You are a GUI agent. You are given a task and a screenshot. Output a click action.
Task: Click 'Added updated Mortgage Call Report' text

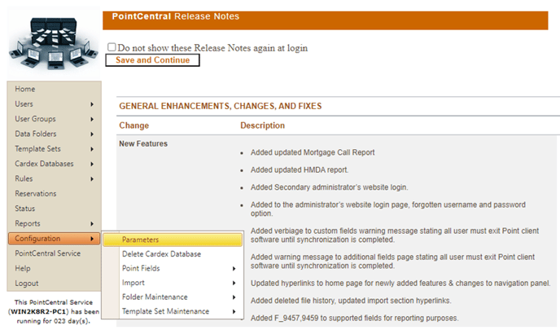[x=313, y=152]
